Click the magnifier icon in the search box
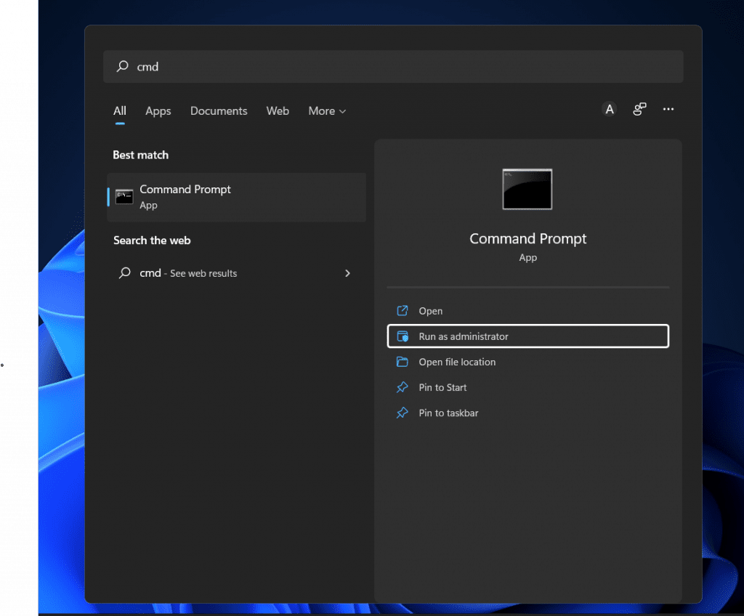744x616 pixels. click(x=122, y=66)
